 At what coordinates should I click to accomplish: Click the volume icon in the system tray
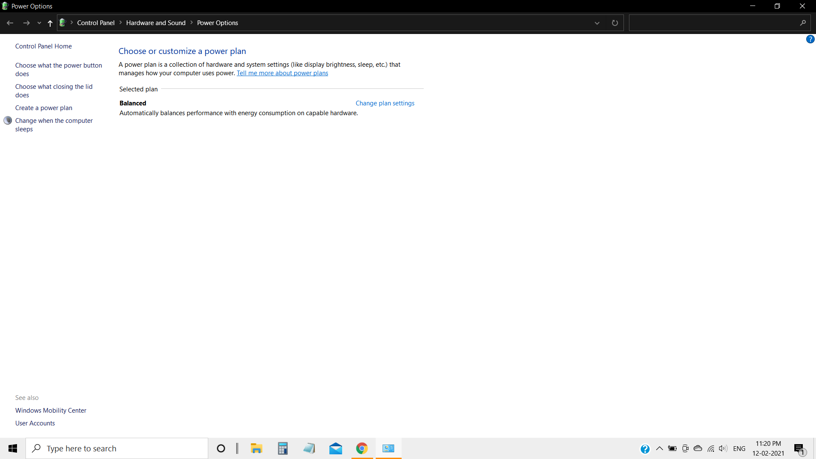(722, 448)
